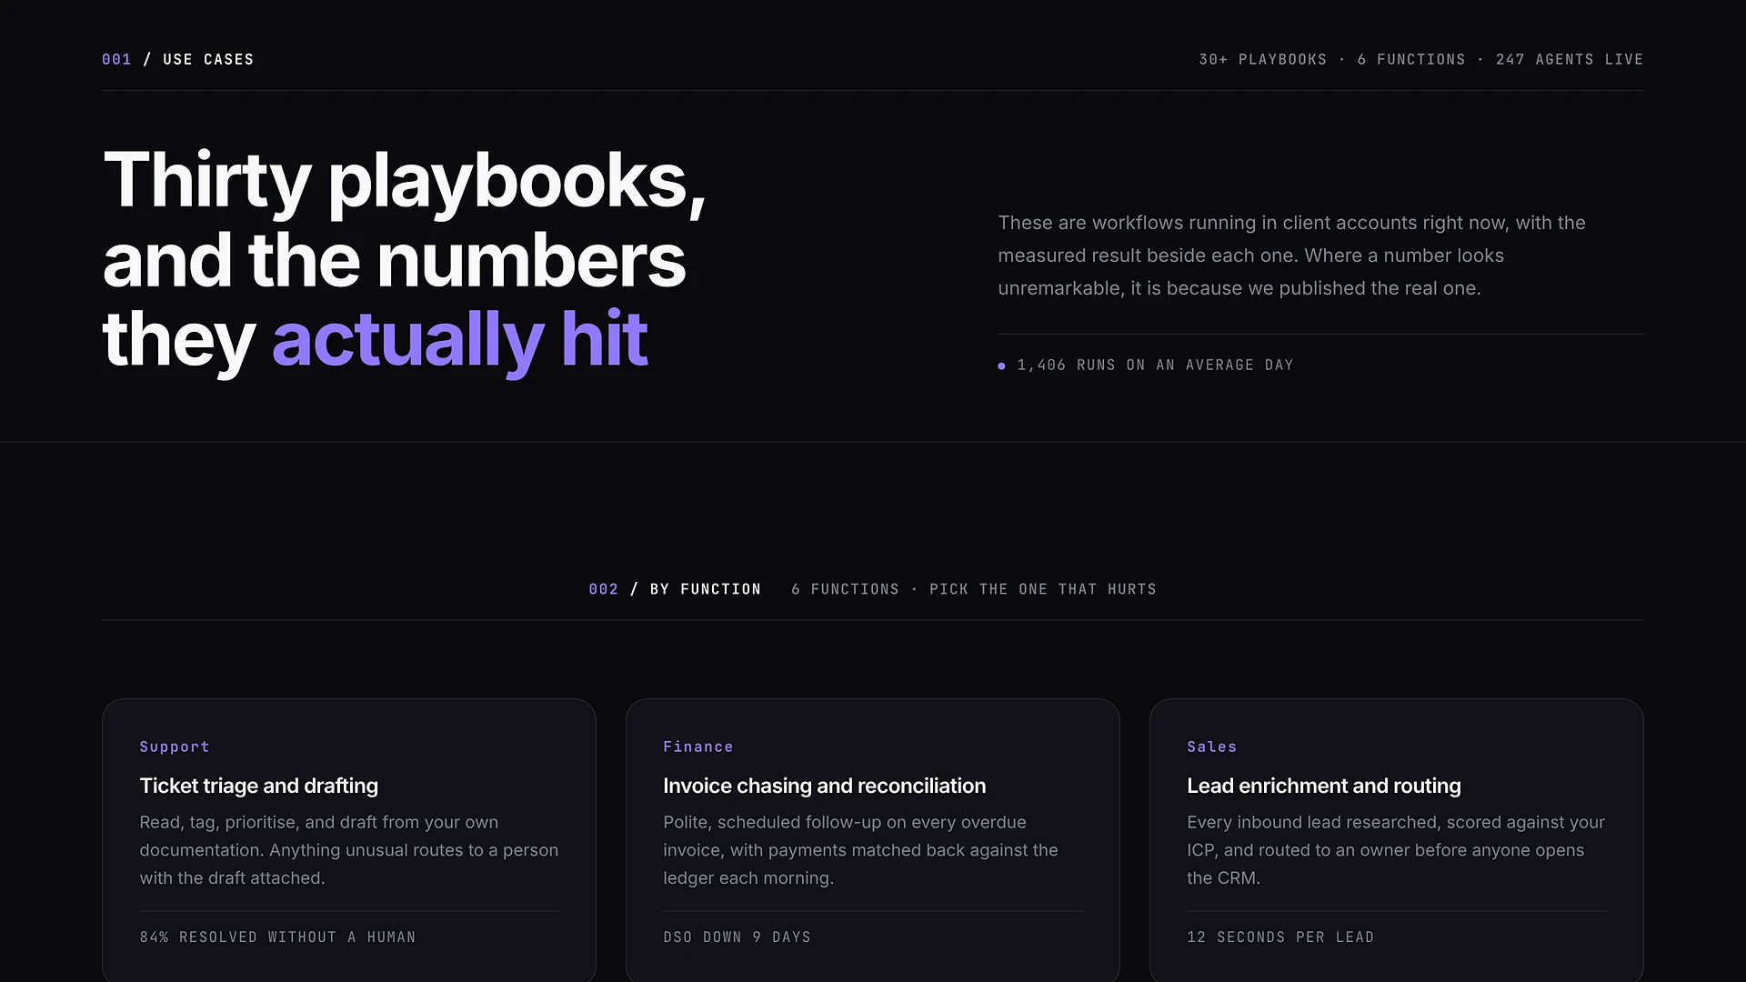Screen dimensions: 1746x982
Task: Click the intro paragraph starting 'These are workflows'
Action: click(x=1291, y=256)
